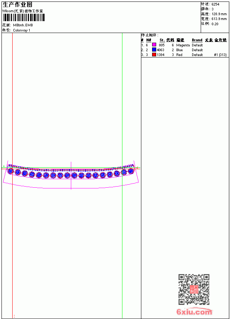Click the embroidery design preview
Screen dimensions: 230x319
click(71, 175)
